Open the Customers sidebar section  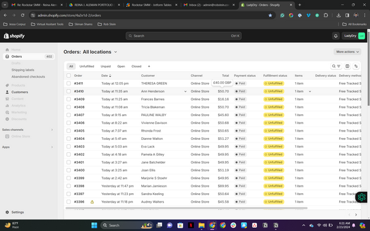[x=19, y=92]
